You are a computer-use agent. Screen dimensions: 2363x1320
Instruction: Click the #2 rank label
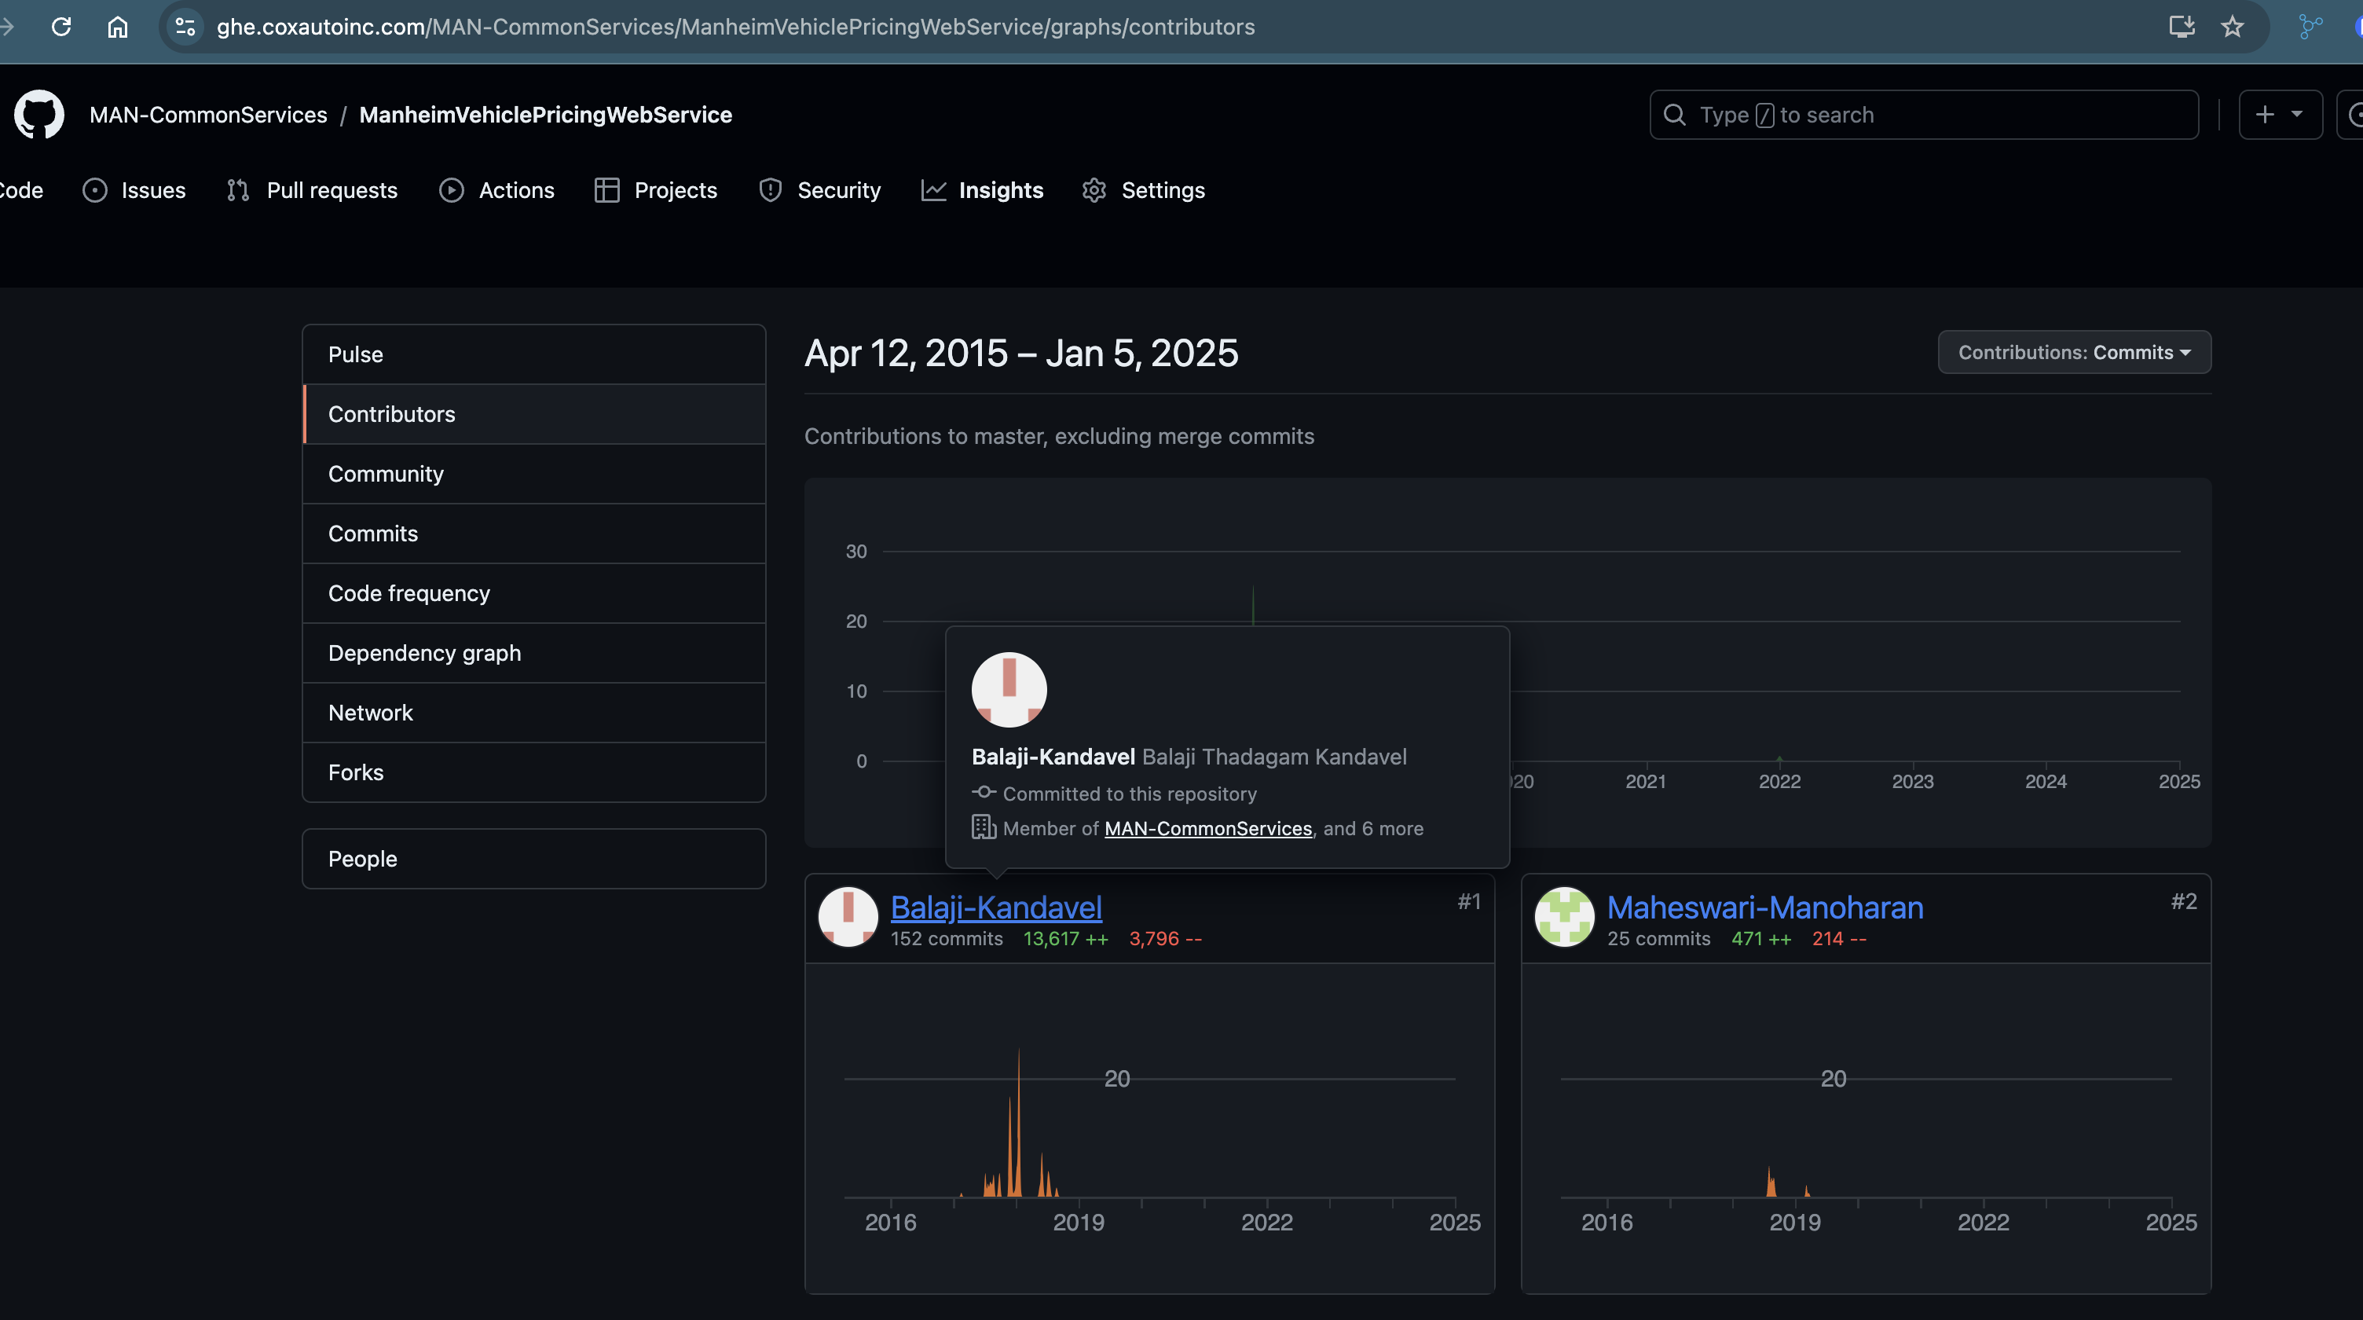pos(2184,902)
